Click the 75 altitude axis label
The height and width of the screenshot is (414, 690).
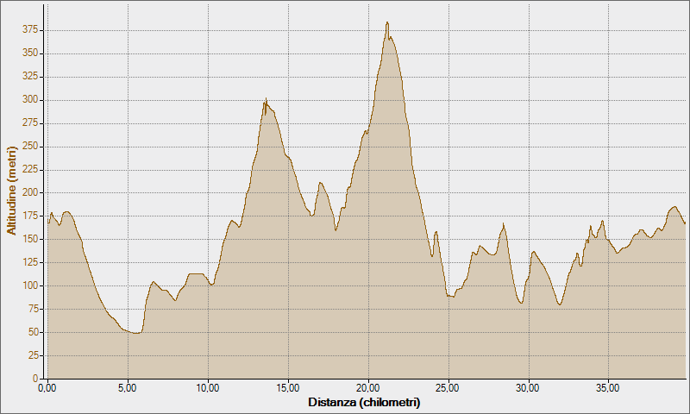pyautogui.click(x=33, y=309)
